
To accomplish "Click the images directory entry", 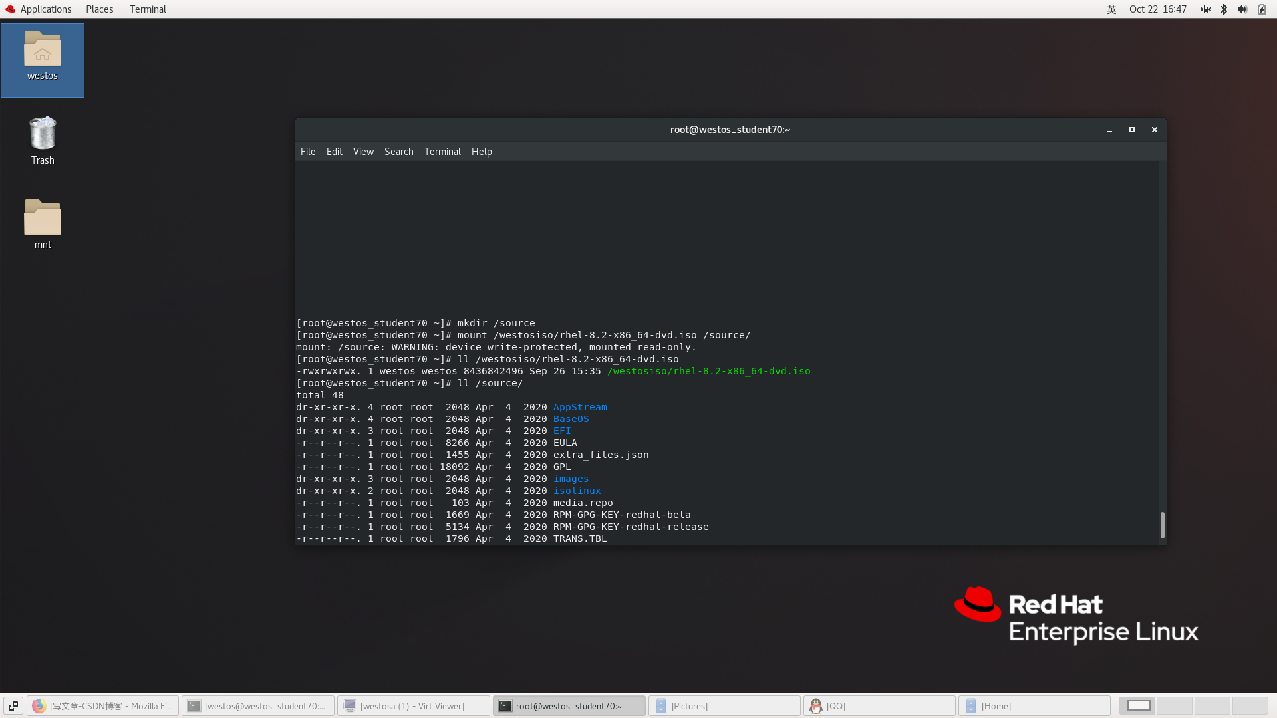I will tap(571, 479).
